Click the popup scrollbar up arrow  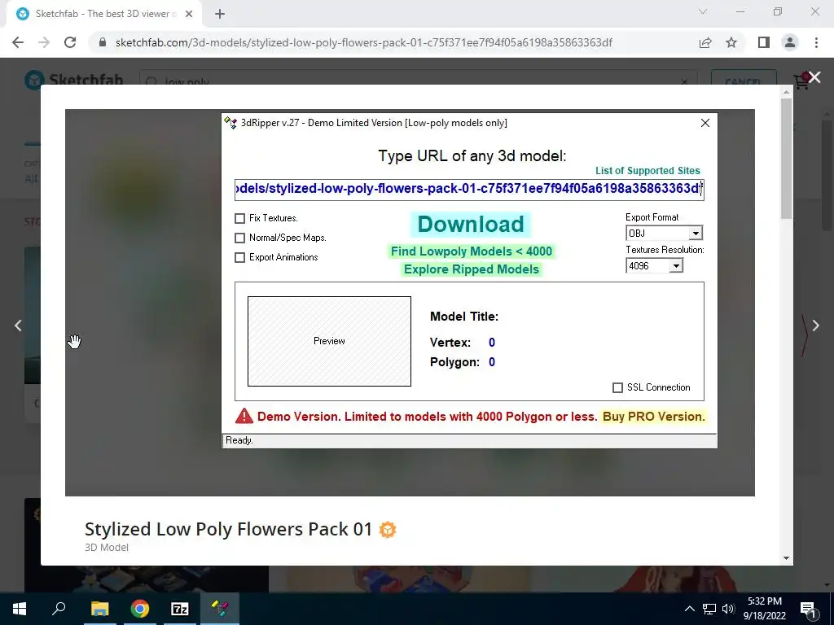pyautogui.click(x=787, y=93)
